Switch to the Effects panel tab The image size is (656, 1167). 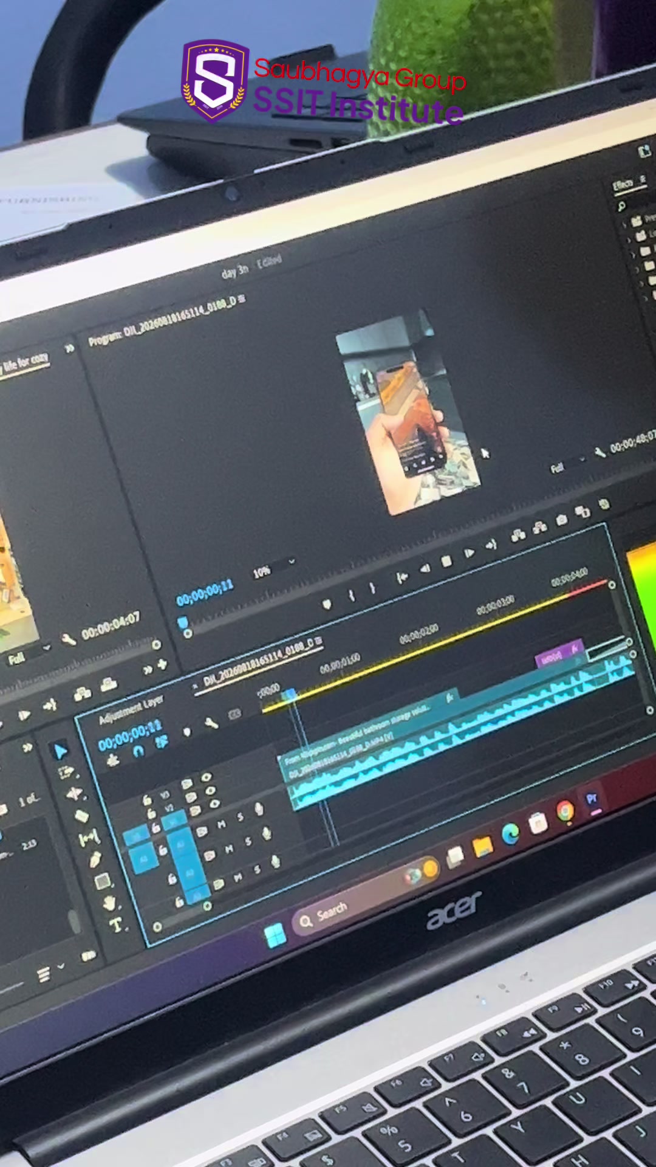pos(624,184)
